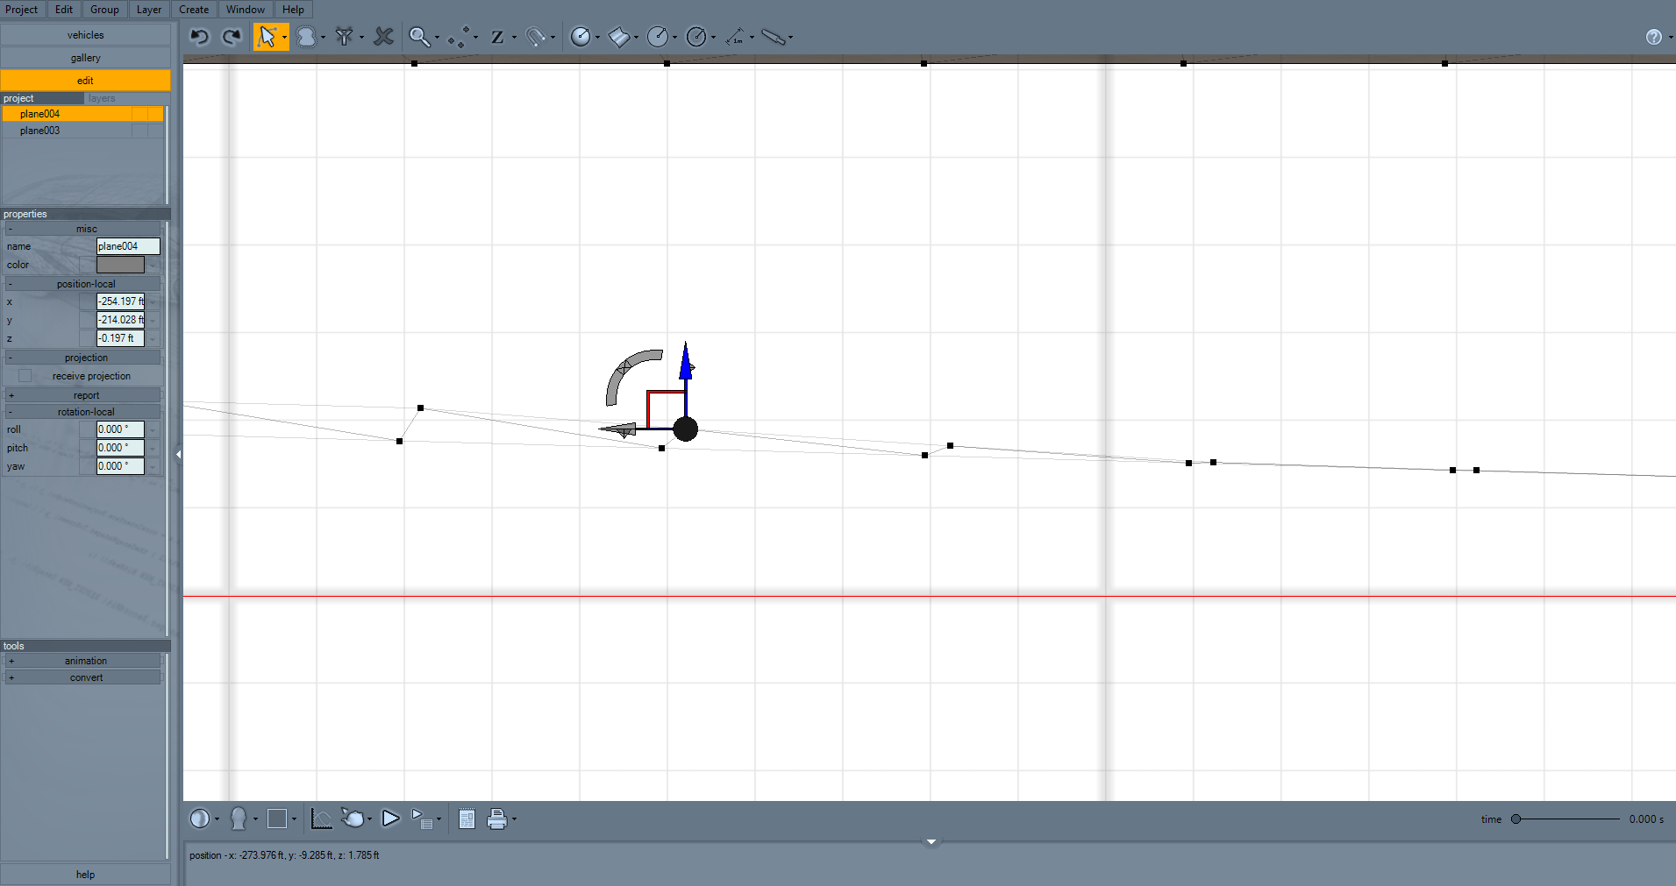Toggle the small box left of x field
This screenshot has height=886, width=1676.
[87, 301]
